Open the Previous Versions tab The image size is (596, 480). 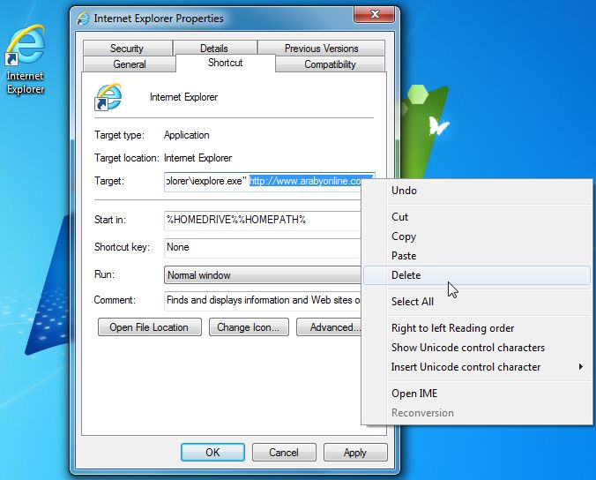(321, 49)
